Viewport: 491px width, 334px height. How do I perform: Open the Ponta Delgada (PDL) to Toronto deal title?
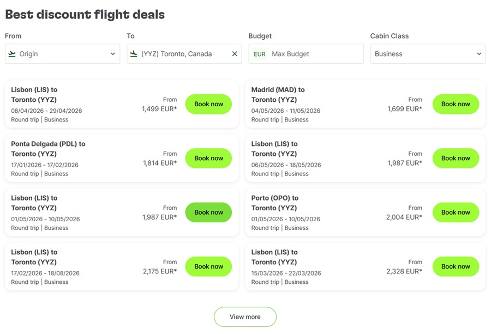point(48,149)
